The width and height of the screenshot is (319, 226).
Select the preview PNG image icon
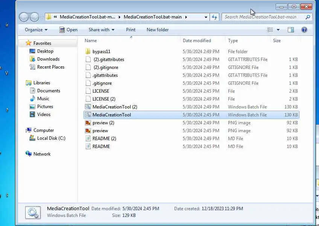tap(88, 131)
